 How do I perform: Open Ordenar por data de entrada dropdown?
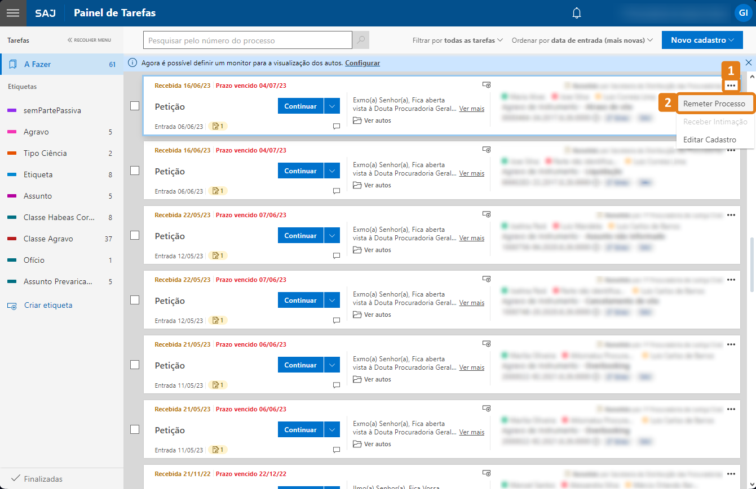[582, 41]
